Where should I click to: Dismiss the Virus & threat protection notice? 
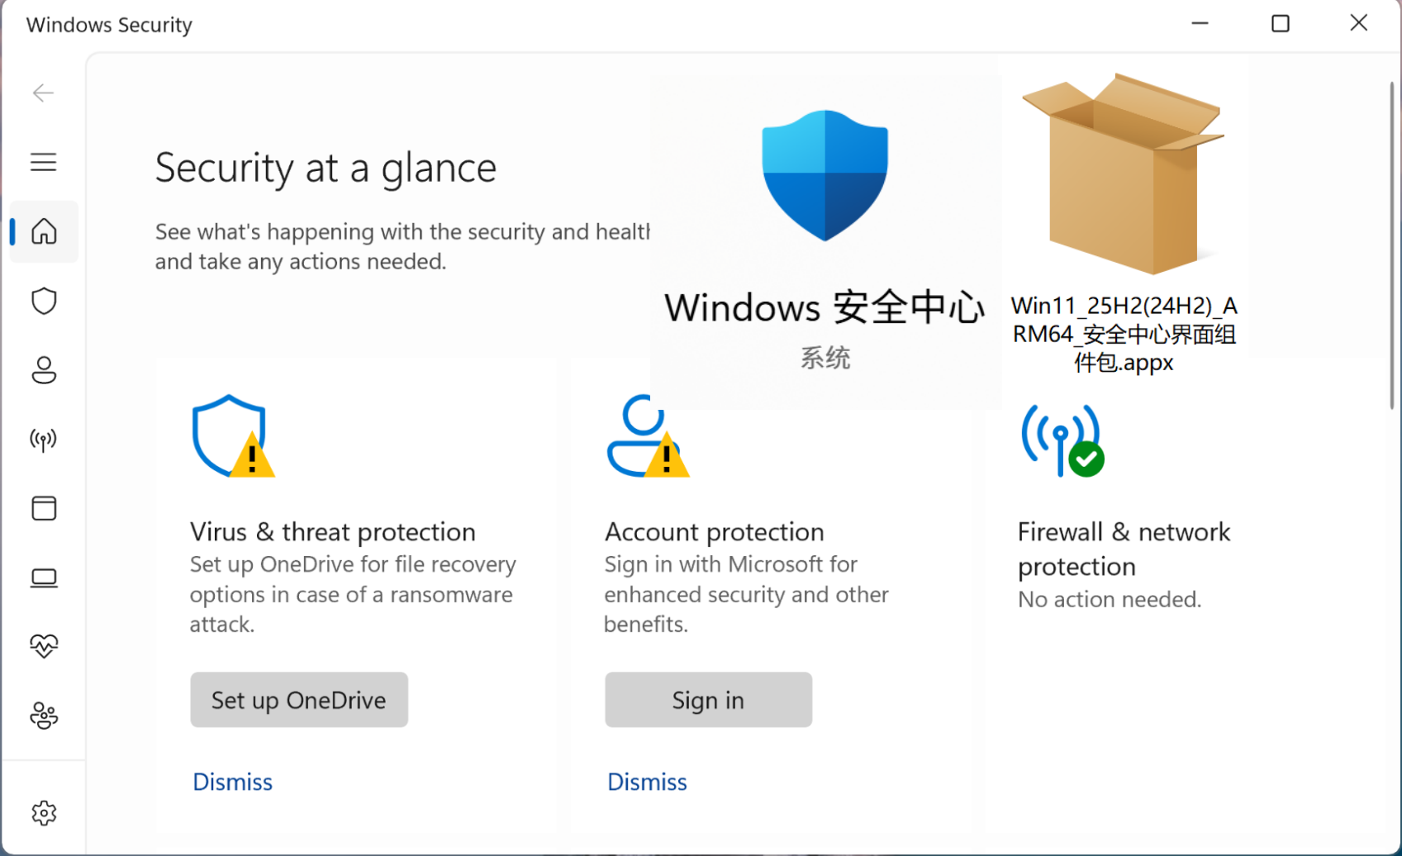(x=232, y=782)
